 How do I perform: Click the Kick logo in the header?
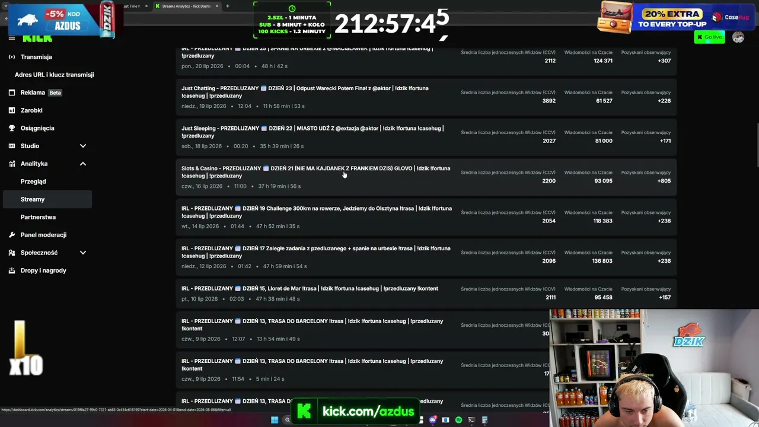37,39
